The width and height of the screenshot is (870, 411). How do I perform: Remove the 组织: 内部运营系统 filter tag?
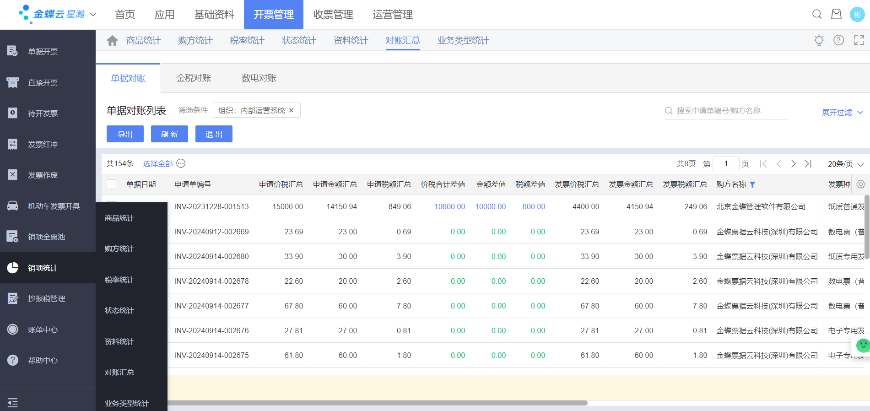click(291, 110)
